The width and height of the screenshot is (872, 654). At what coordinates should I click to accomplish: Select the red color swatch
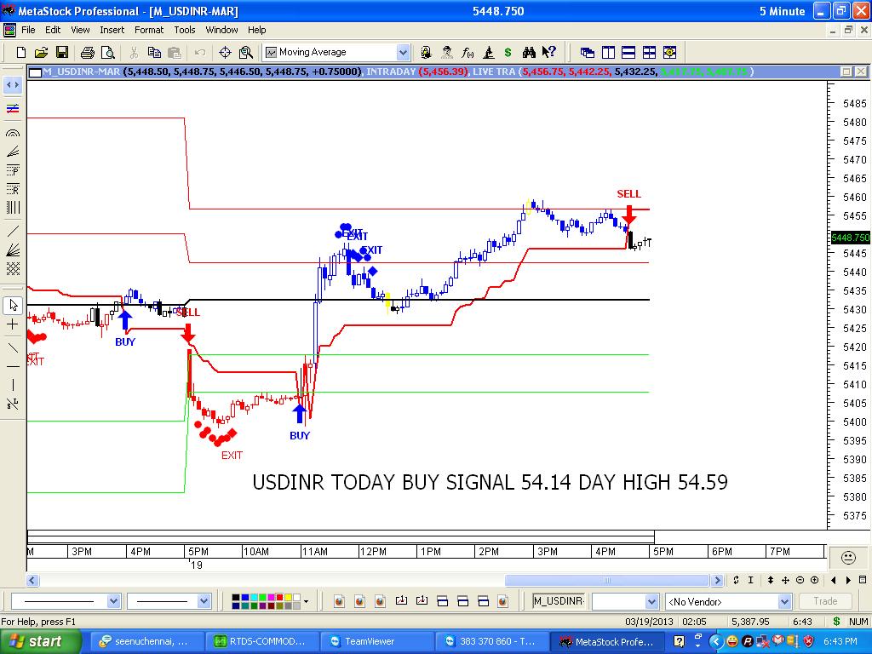(x=279, y=599)
